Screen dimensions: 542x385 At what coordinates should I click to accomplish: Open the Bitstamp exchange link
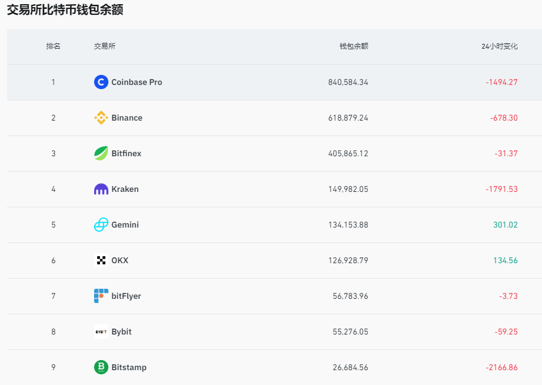pos(129,367)
